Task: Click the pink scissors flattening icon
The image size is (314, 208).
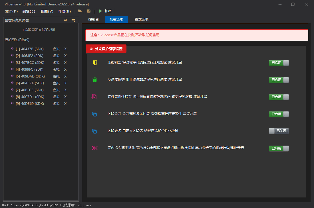Action: [95, 148]
